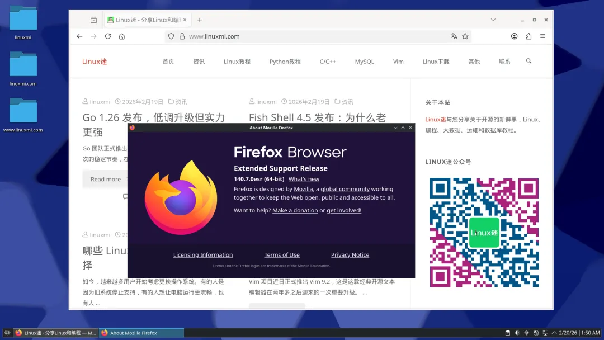Close the Linux迷 browser tab

(185, 20)
